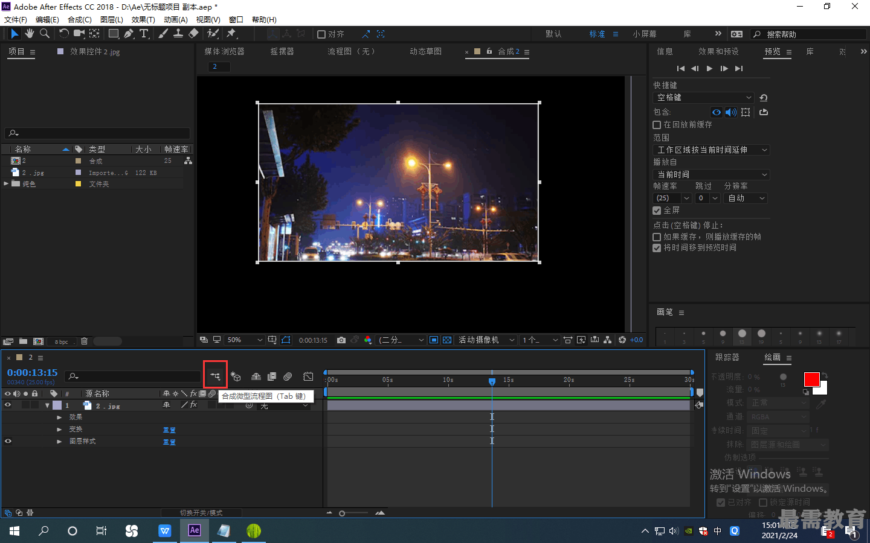
Task: Expand the Effects property group of the layer
Action: (x=59, y=418)
